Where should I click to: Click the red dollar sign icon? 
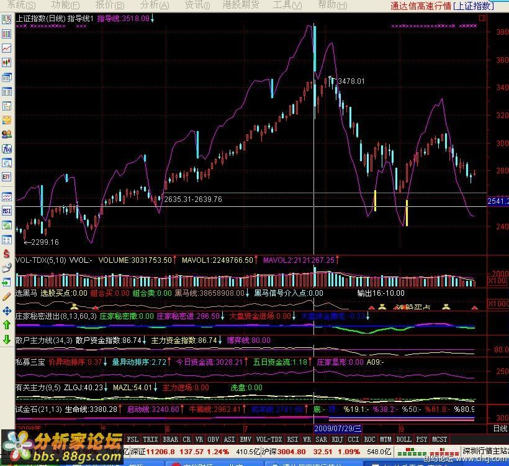tap(6, 254)
